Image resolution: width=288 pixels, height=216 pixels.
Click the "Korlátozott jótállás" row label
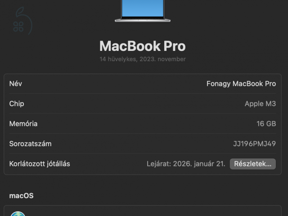[x=40, y=164]
